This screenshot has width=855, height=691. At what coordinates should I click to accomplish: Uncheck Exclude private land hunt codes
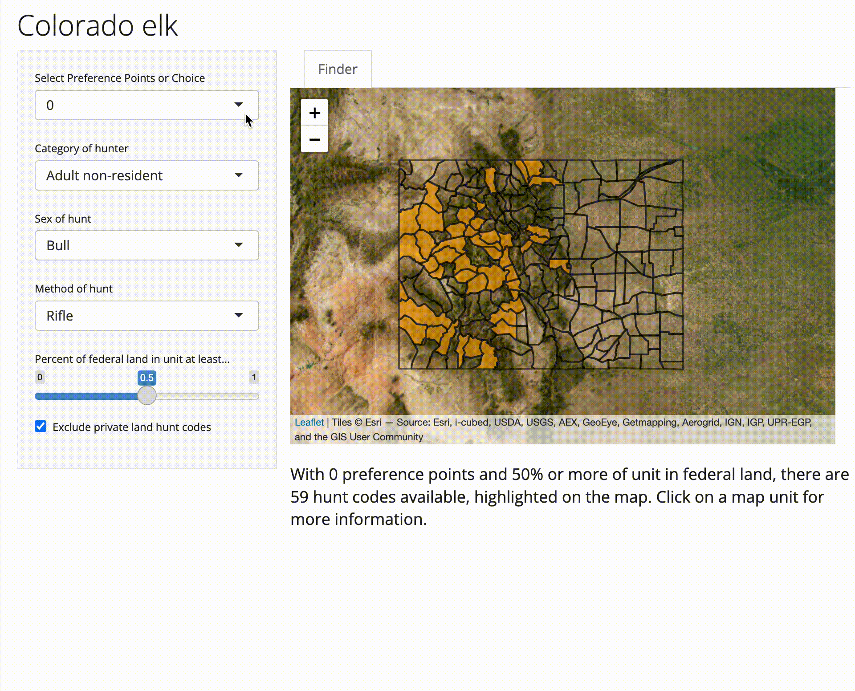(x=41, y=426)
